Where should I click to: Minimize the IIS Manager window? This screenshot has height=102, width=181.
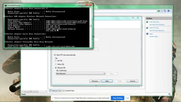coord(161,6)
